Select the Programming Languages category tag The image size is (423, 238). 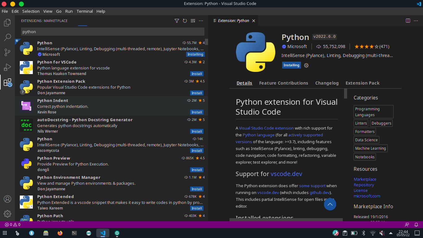(x=373, y=112)
